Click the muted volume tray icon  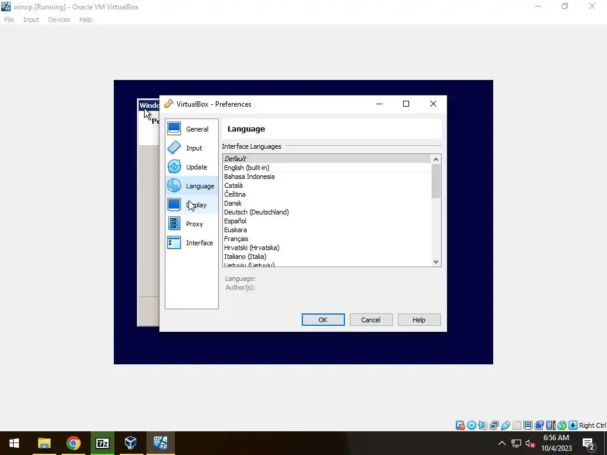[x=530, y=443]
